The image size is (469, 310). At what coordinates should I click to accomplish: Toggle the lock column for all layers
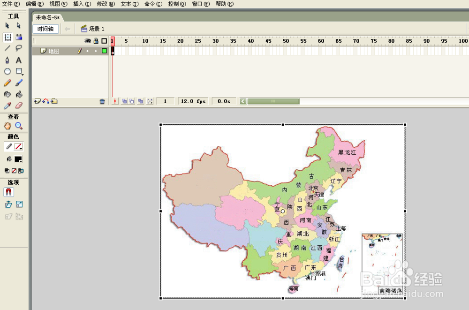pyautogui.click(x=96, y=41)
